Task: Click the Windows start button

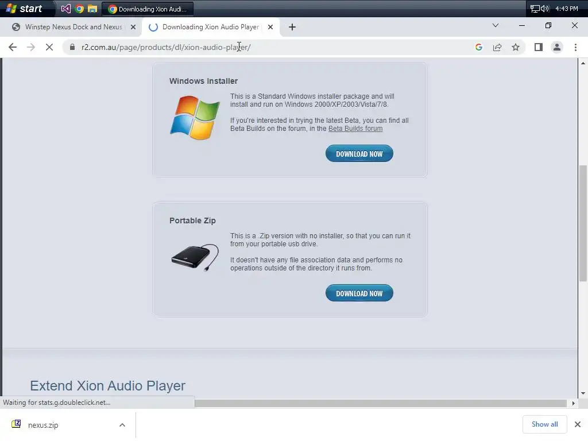Action: point(24,8)
